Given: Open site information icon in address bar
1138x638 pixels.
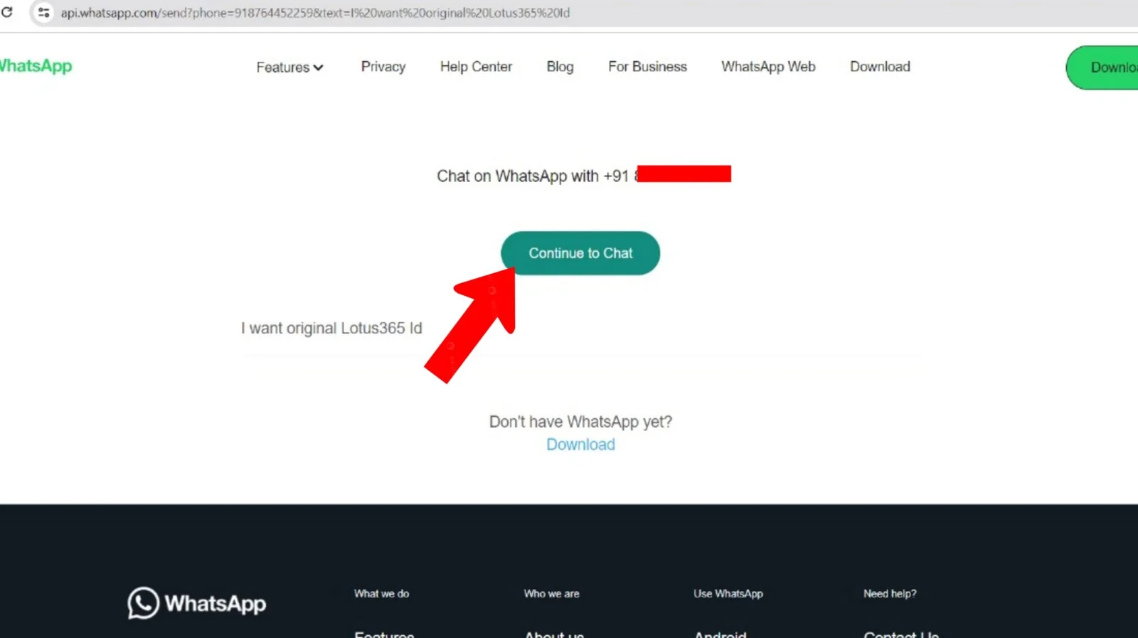Looking at the screenshot, I should click(43, 13).
